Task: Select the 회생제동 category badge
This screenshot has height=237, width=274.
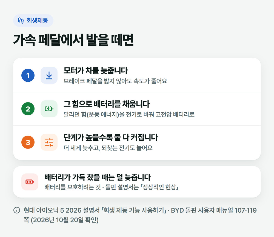Action: (33, 21)
